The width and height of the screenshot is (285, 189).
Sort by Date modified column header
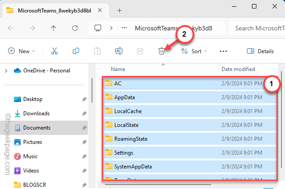(238, 69)
